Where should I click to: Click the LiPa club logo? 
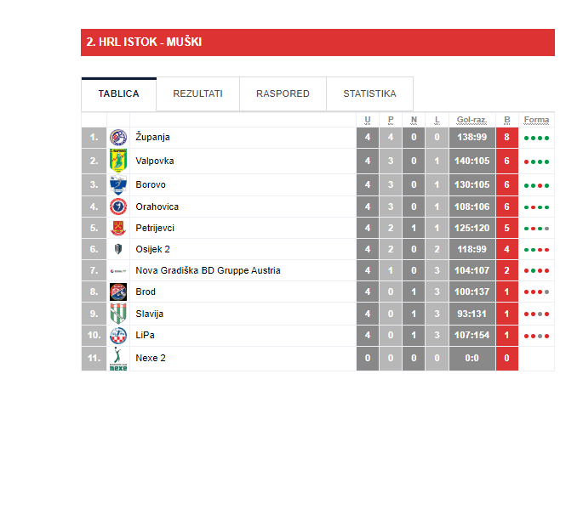[118, 336]
